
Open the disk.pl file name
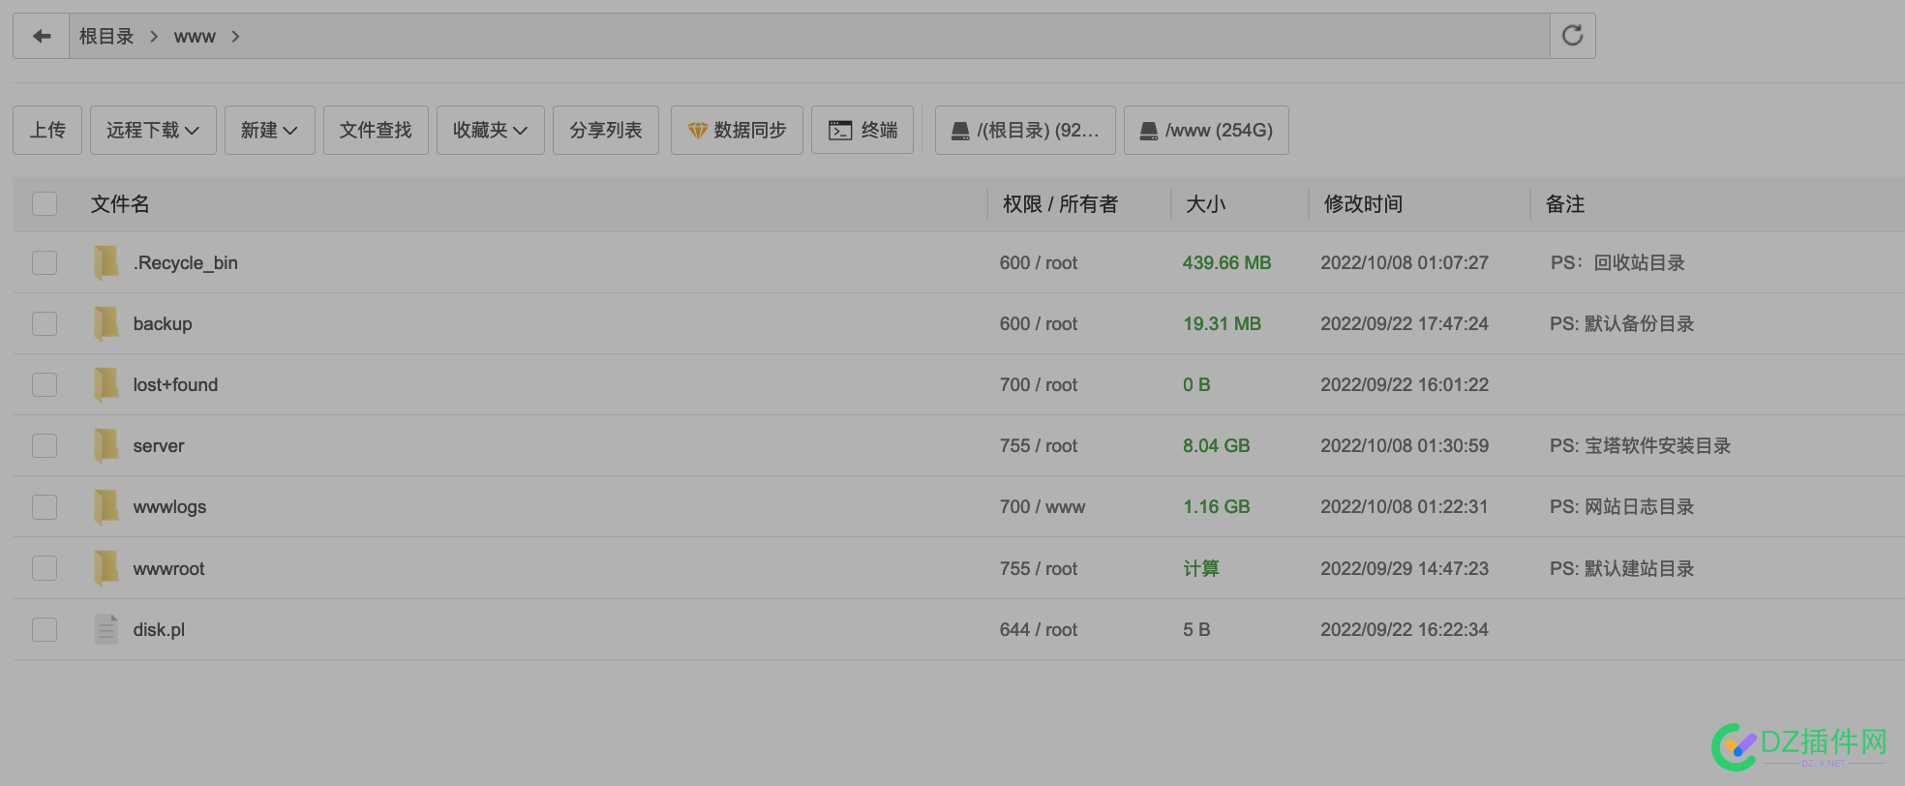click(x=159, y=629)
